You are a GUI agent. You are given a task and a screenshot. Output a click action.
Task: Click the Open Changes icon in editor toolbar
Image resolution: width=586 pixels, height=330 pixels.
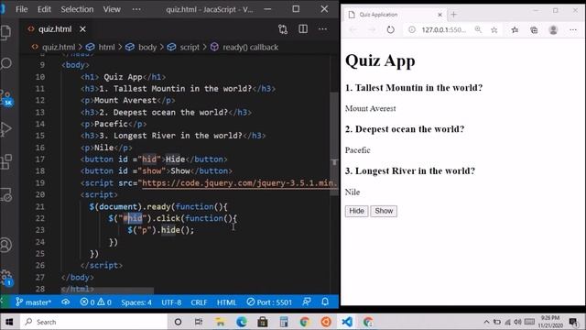coord(283,29)
